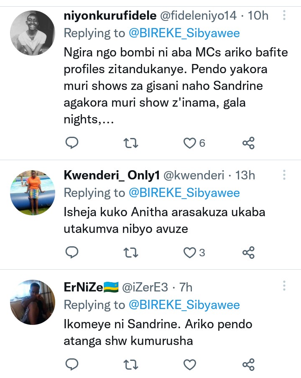Like Kwenderi_ Only1's tweet with 3 likes
The width and height of the screenshot is (301, 378).
[190, 253]
